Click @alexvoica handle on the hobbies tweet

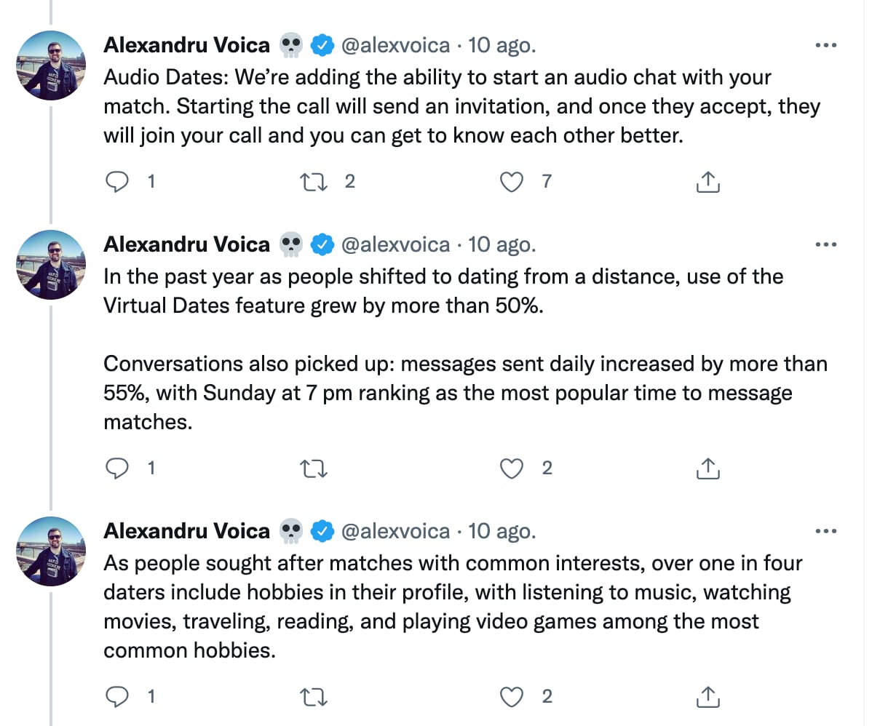point(395,531)
